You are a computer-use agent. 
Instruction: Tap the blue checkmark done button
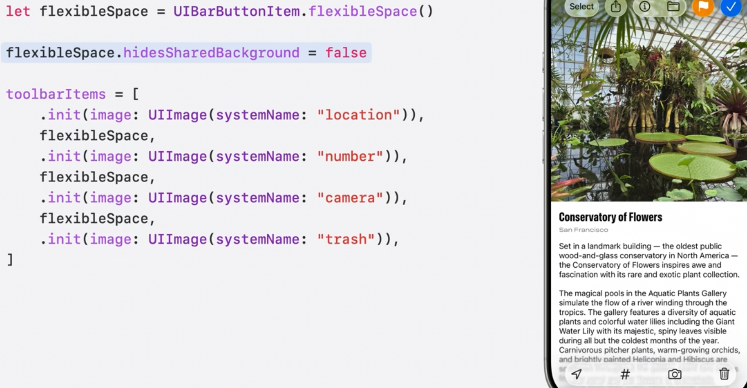731,6
